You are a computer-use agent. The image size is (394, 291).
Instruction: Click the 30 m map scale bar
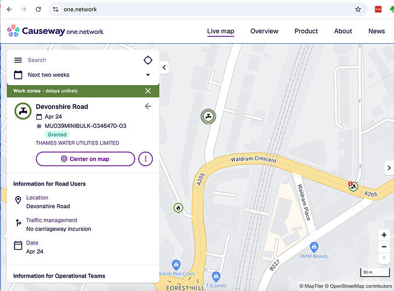(x=375, y=272)
